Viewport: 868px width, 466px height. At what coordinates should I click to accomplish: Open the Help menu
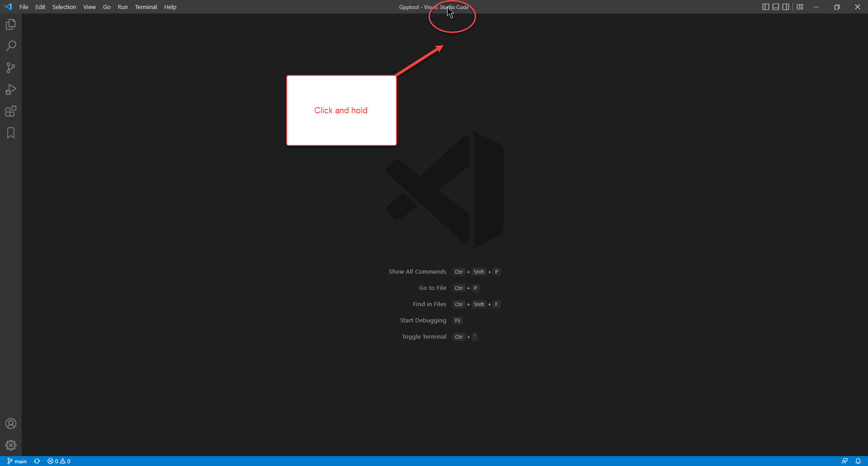[x=170, y=7]
